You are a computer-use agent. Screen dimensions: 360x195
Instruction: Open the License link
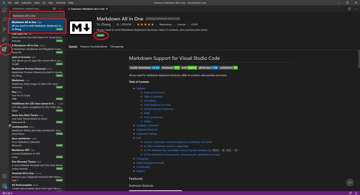(x=181, y=24)
